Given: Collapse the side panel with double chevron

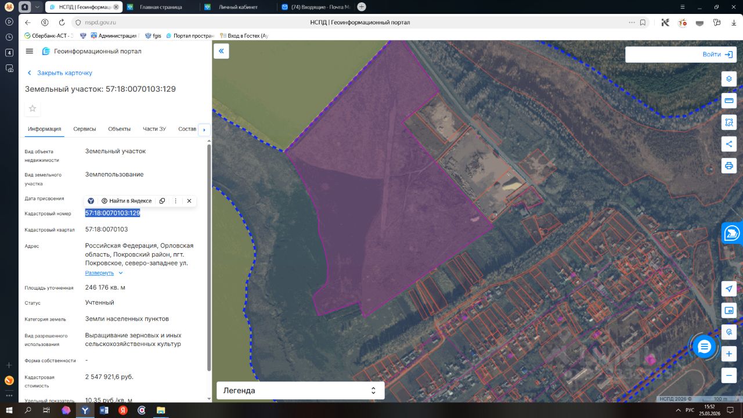Looking at the screenshot, I should pos(221,51).
